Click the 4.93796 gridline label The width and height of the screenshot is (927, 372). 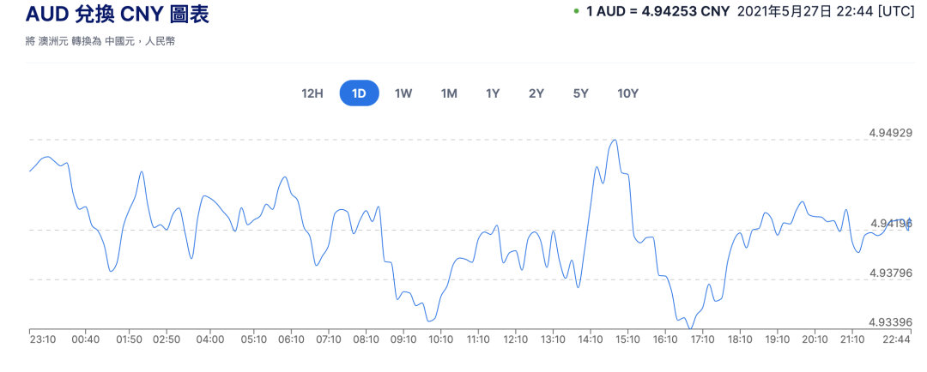point(890,273)
